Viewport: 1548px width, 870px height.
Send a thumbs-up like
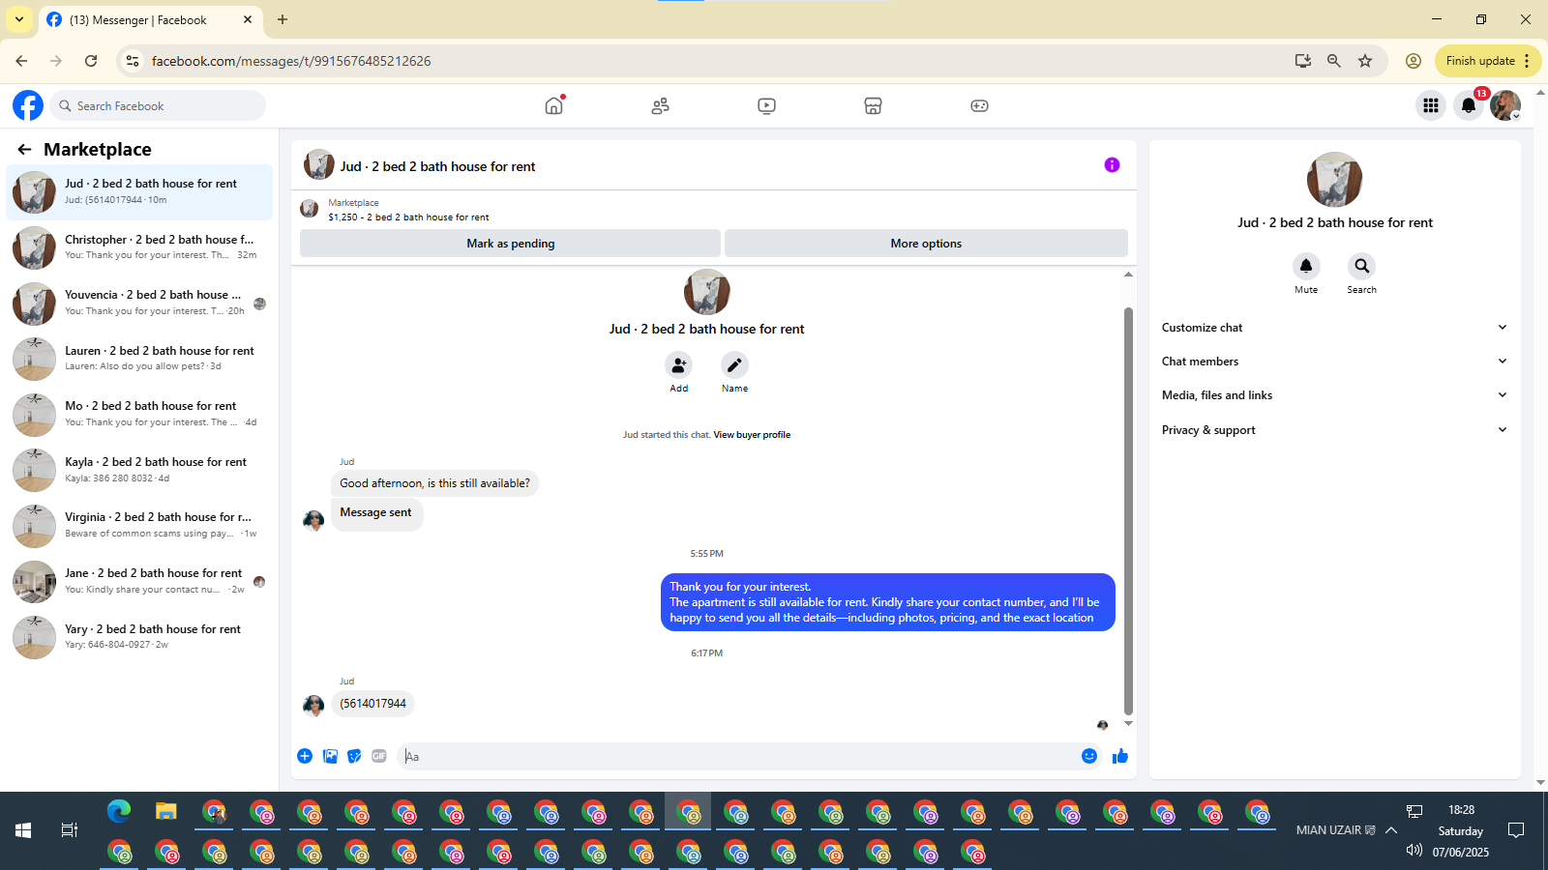click(x=1120, y=756)
